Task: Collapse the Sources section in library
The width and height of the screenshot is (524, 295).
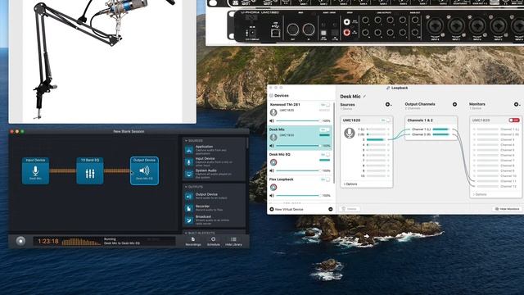Action: [x=186, y=141]
